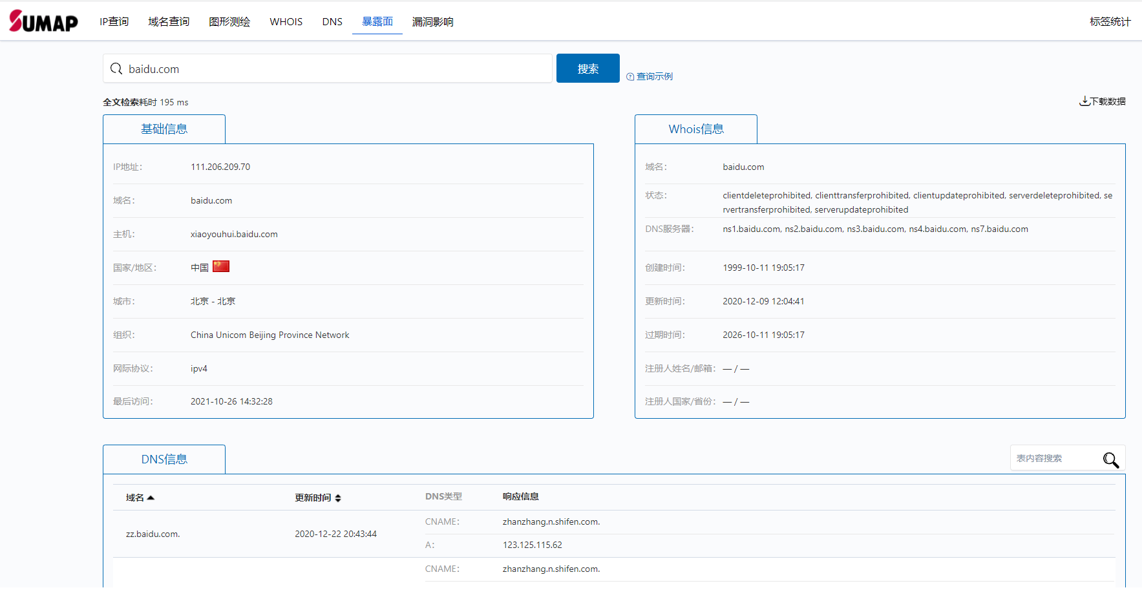Click the host xiaoyouhui.baidu.com

coord(234,234)
